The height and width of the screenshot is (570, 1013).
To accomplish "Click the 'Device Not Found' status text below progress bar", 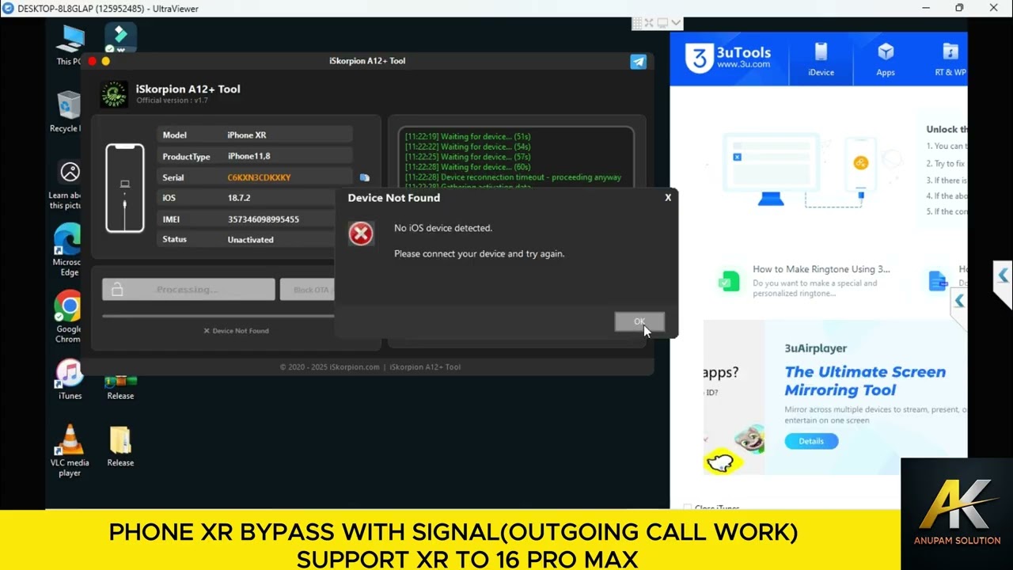I will pos(236,331).
